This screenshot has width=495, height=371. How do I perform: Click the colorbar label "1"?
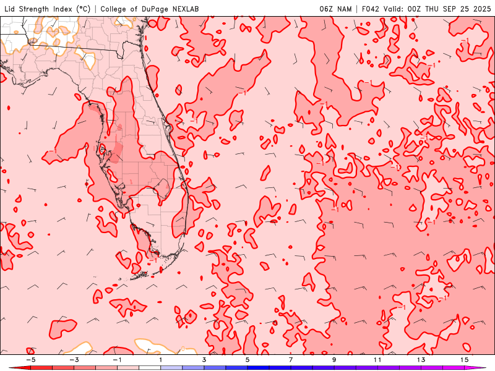[161, 360]
